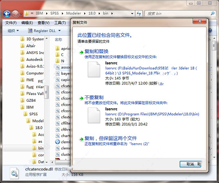Click the 18.0 breadcrumb segment
This screenshot has height=183, width=219.
pyautogui.click(x=92, y=14)
